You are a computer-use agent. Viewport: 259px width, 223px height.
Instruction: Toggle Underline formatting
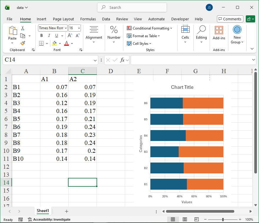56,36
